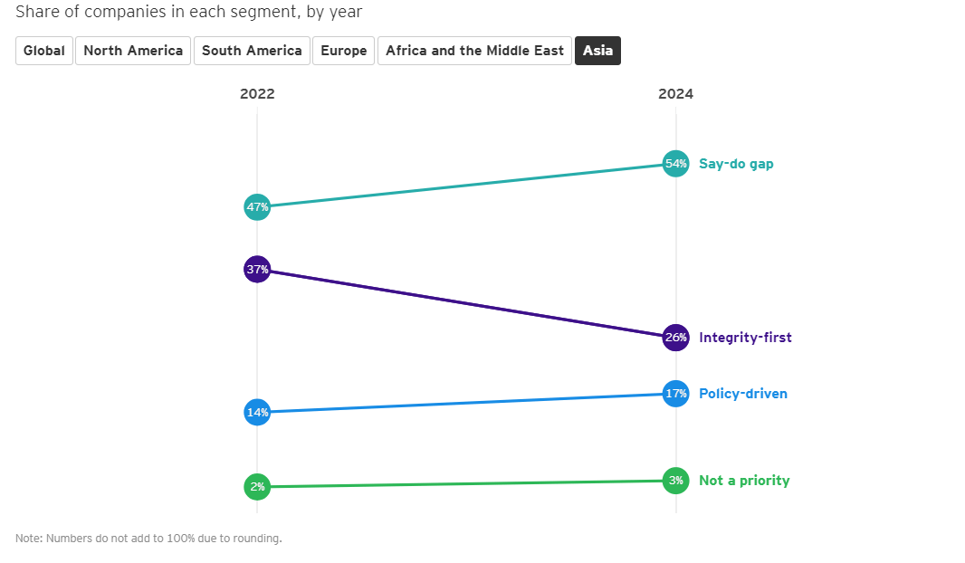Click the 37% Integrity-first marker
The image size is (965, 563).
pos(257,269)
